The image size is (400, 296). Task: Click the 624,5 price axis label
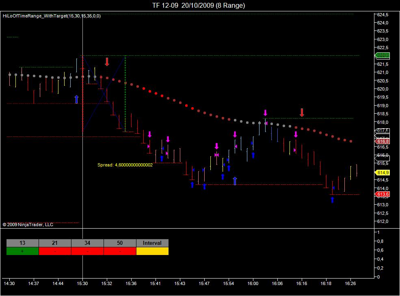(383, 15)
